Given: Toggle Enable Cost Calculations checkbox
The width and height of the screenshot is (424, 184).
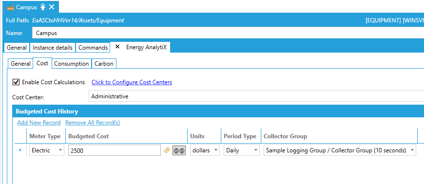Looking at the screenshot, I should 16,82.
